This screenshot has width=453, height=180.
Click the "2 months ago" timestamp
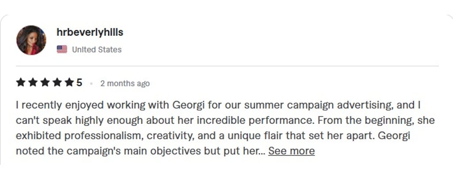125,83
